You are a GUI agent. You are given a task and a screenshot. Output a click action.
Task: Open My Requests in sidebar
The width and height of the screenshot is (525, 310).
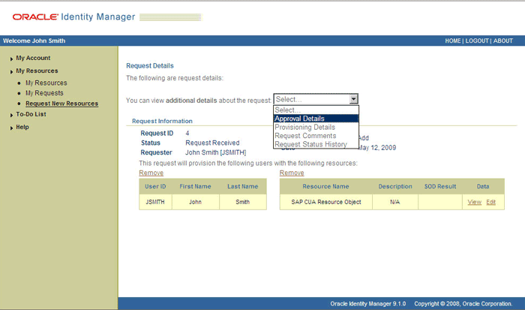click(44, 93)
